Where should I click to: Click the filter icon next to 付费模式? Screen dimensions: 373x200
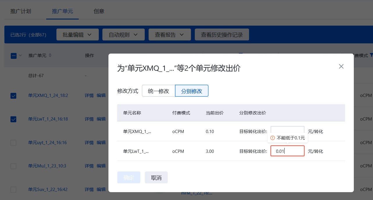(x=371, y=55)
